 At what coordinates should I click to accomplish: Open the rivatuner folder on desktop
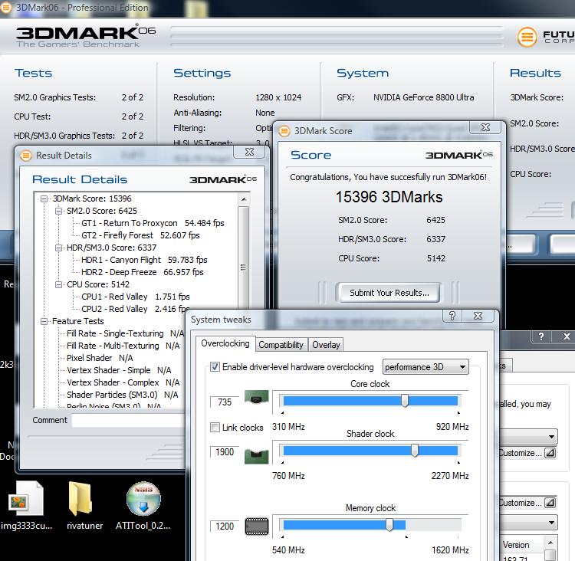[x=80, y=499]
